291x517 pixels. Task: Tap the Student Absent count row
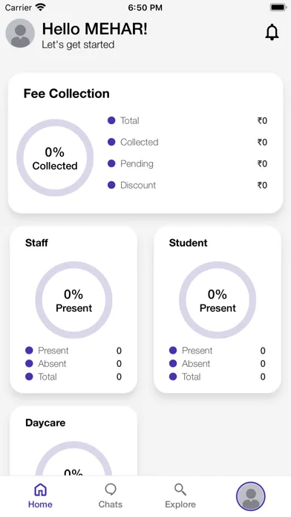(218, 364)
